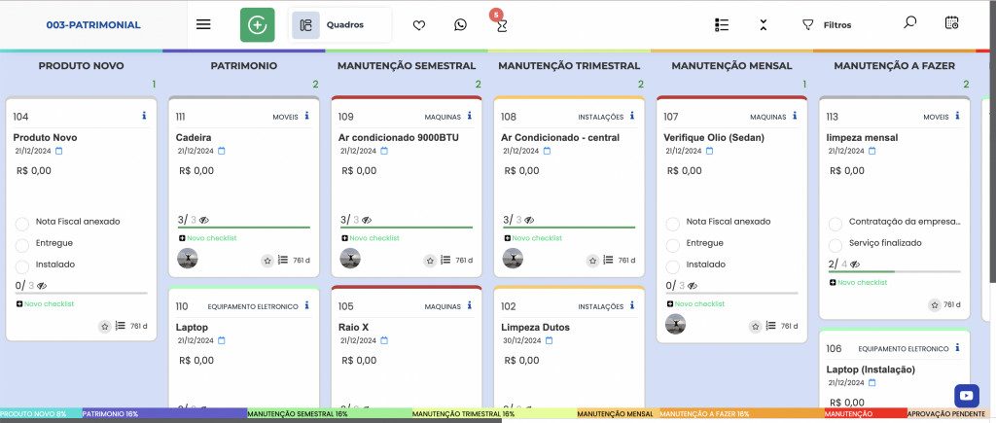Open the search magnifier
The height and width of the screenshot is (423, 996).
tap(909, 23)
